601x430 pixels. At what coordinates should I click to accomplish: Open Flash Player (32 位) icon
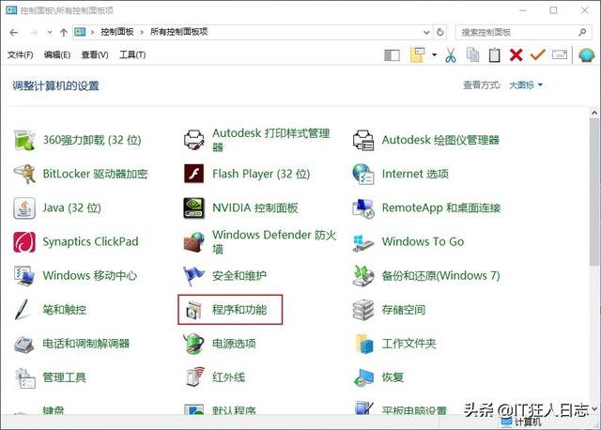click(194, 174)
